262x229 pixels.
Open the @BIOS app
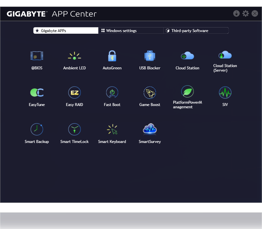pyautogui.click(x=37, y=56)
